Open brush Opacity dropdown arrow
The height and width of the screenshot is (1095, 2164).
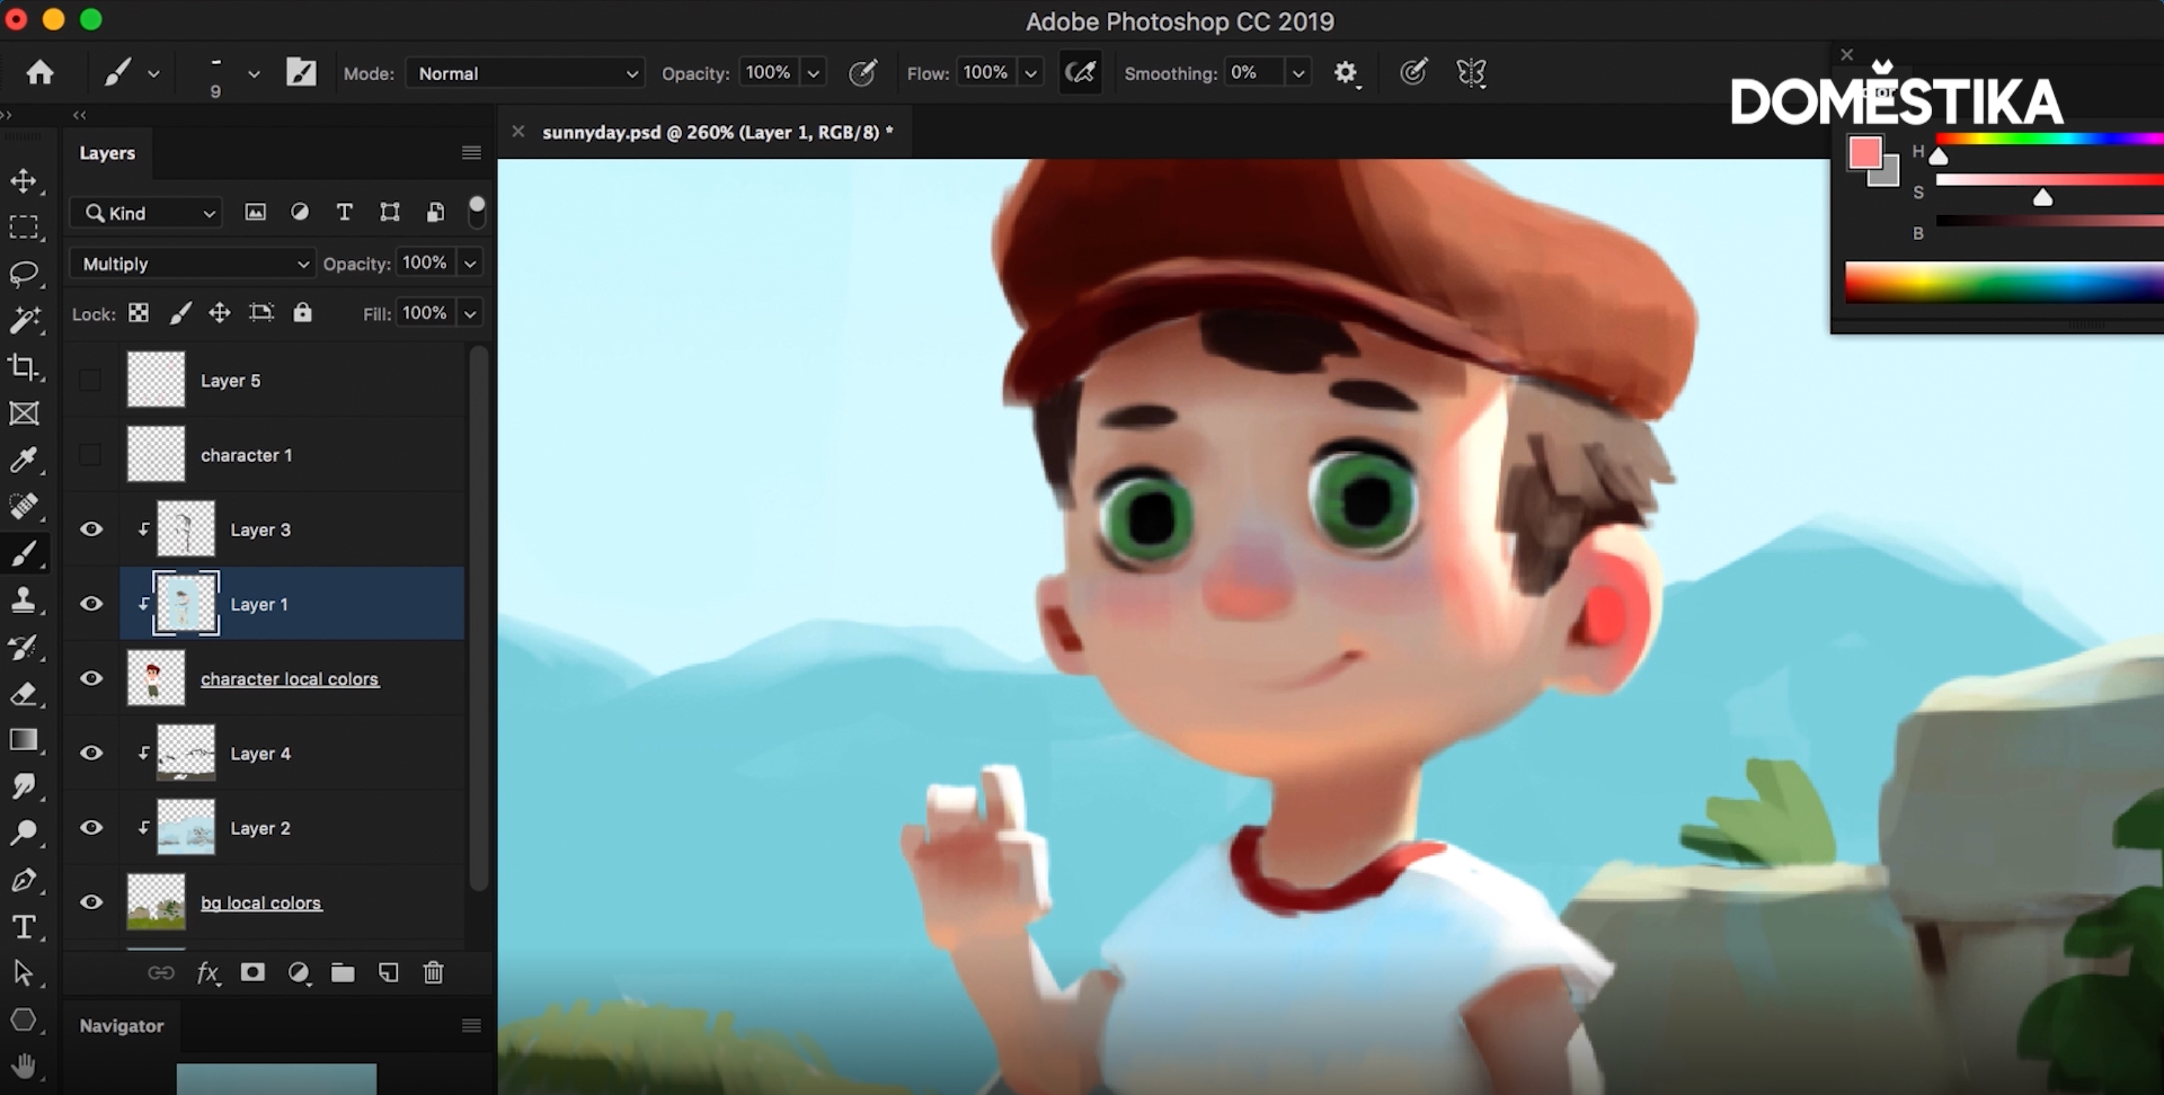pos(813,73)
